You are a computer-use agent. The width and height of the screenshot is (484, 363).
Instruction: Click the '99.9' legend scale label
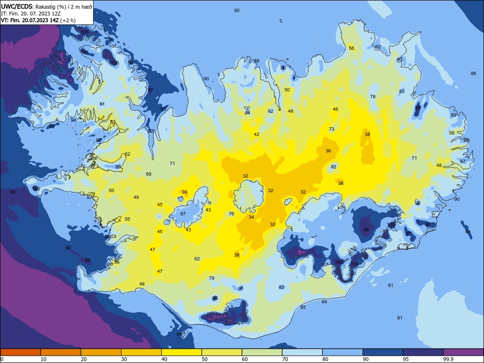click(x=448, y=359)
